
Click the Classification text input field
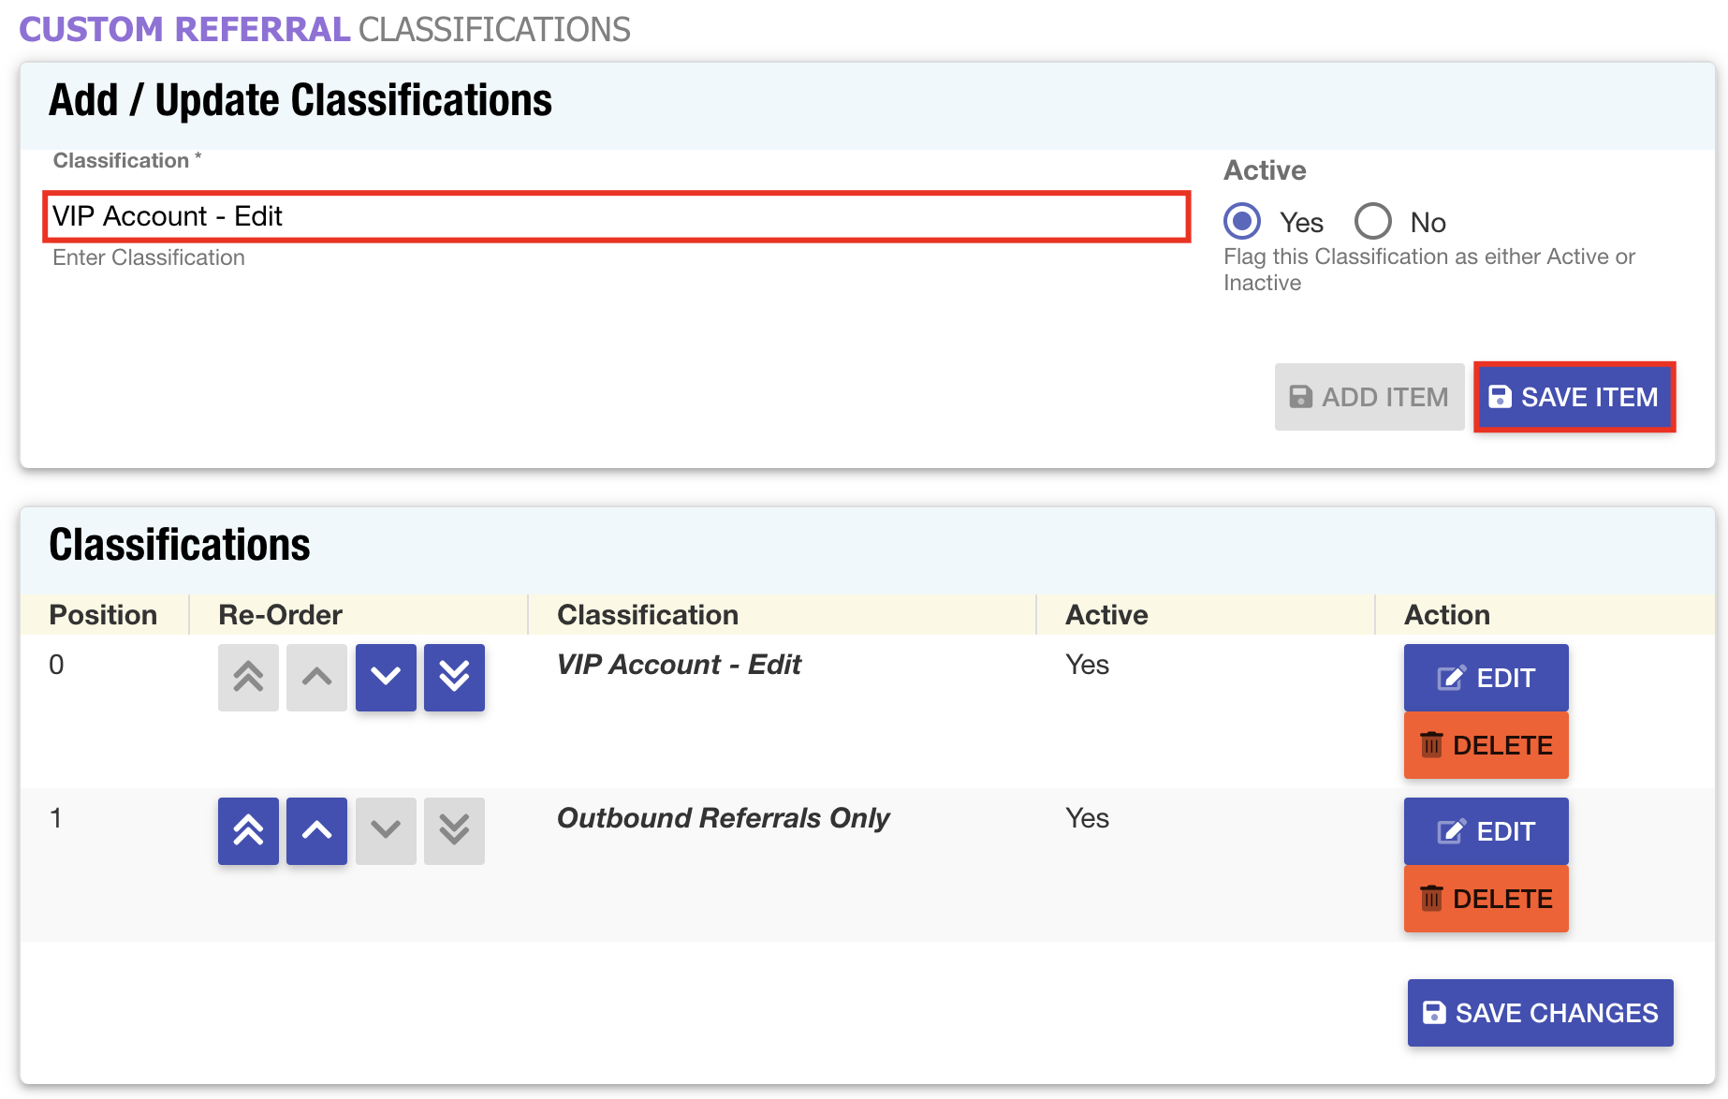616,216
